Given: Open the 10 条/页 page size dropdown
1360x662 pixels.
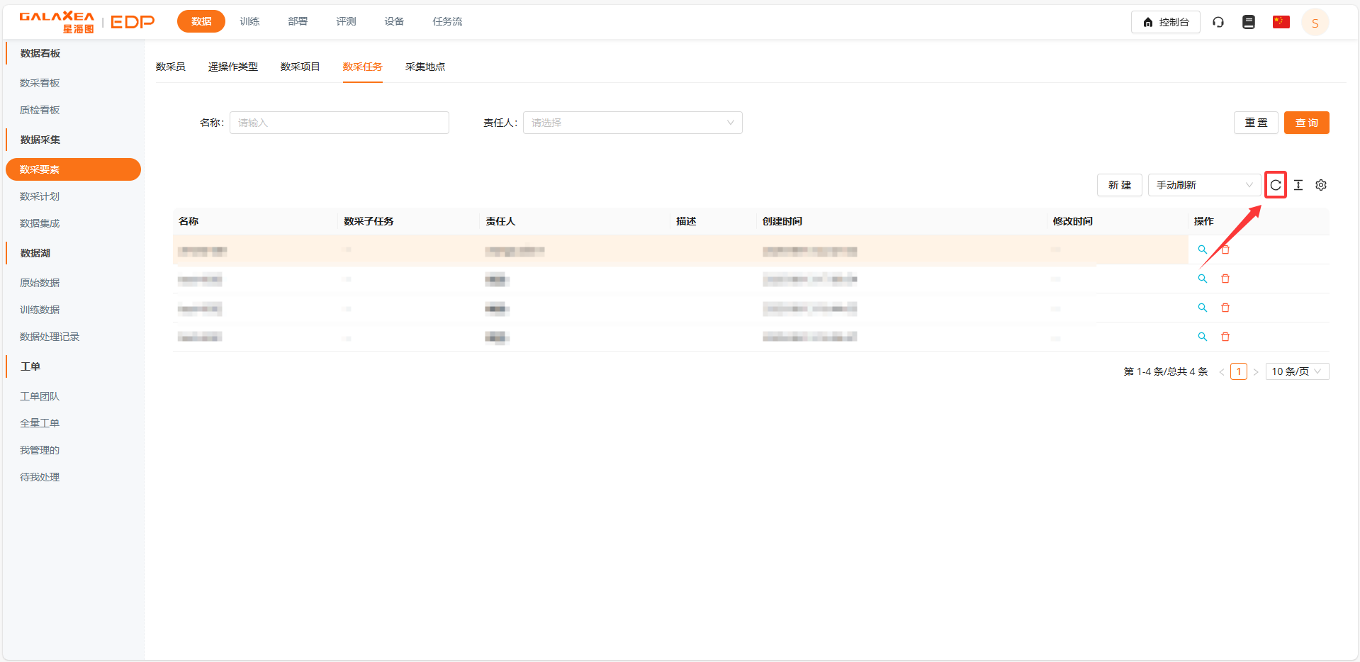Looking at the screenshot, I should pyautogui.click(x=1296, y=371).
